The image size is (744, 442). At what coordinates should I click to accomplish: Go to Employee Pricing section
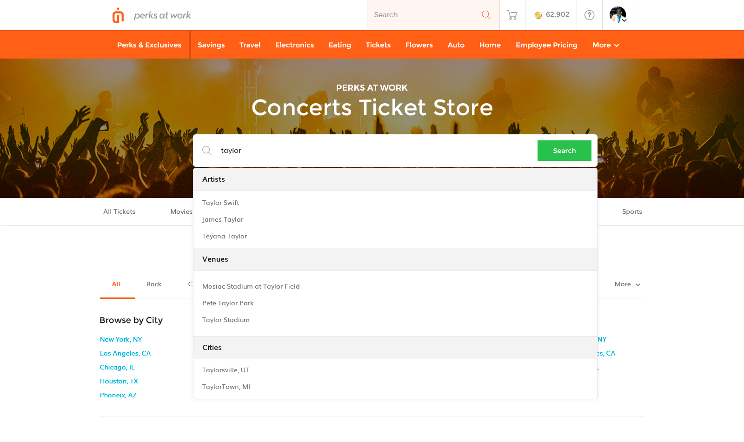pyautogui.click(x=546, y=45)
